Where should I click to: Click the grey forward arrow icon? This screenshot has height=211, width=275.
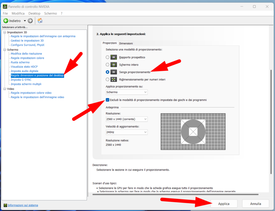pyautogui.click(x=30, y=21)
